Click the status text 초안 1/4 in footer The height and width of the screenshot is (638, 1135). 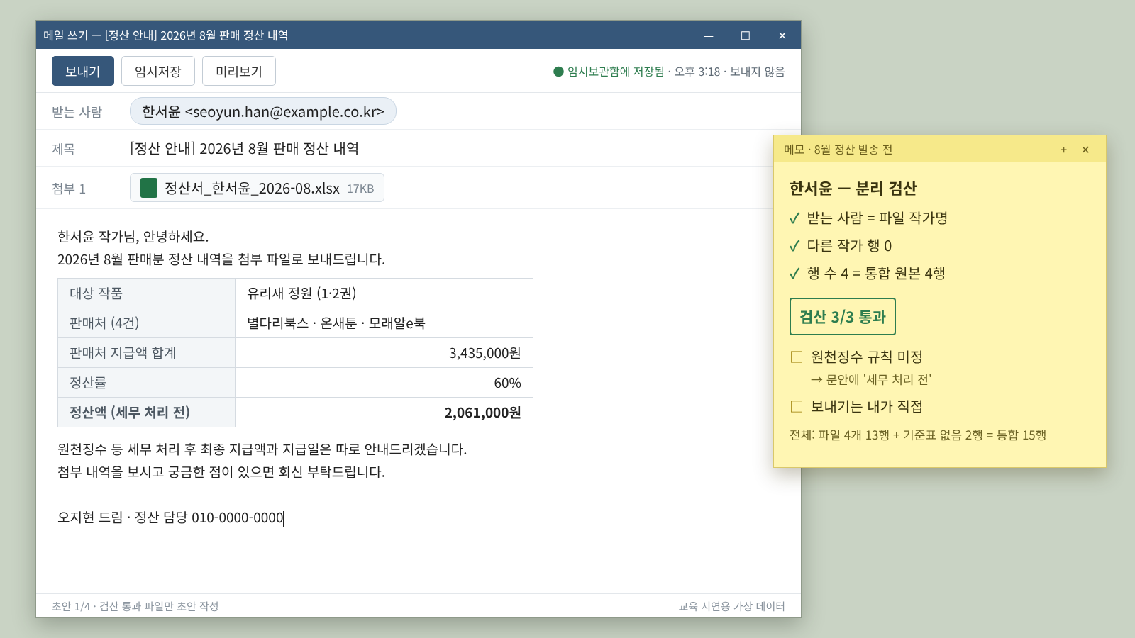[x=71, y=606]
